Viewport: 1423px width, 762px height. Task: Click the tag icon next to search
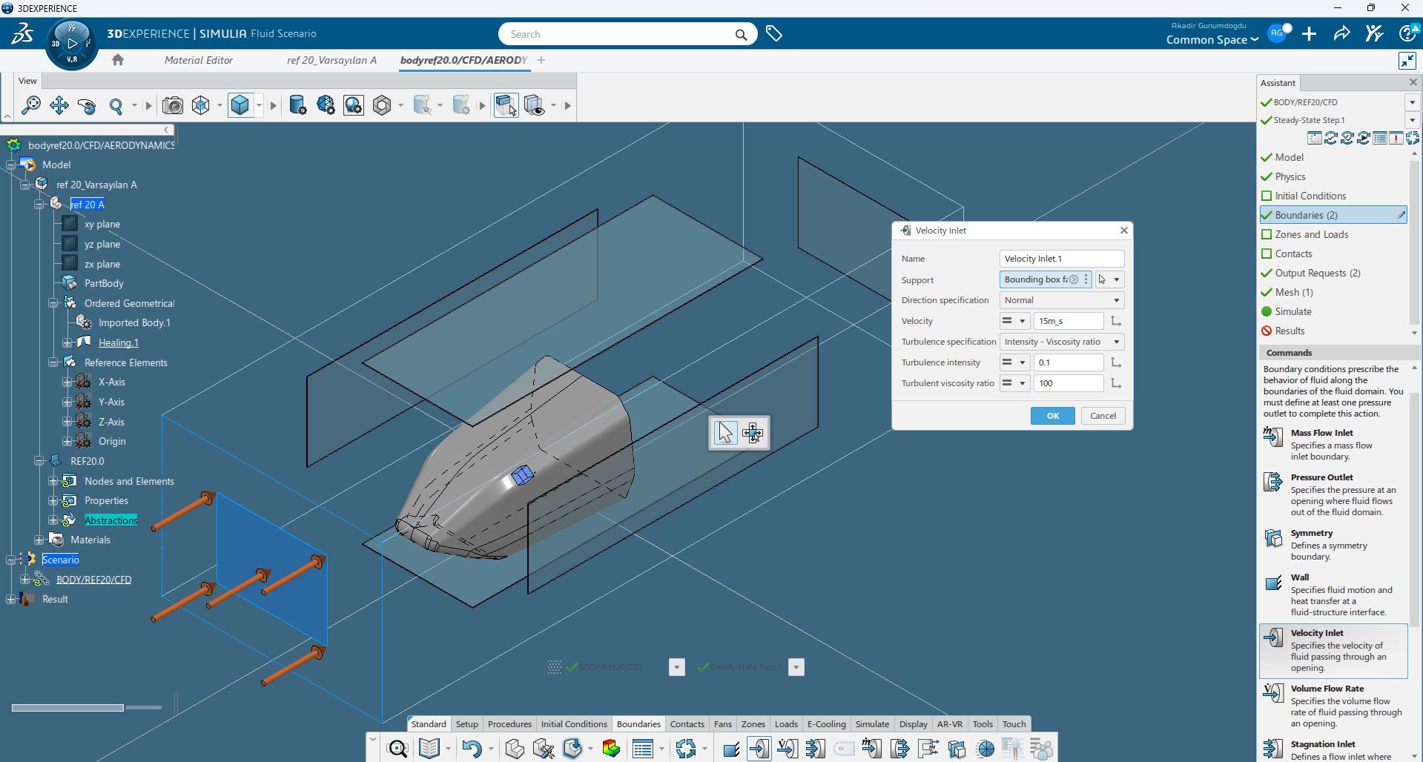click(774, 34)
